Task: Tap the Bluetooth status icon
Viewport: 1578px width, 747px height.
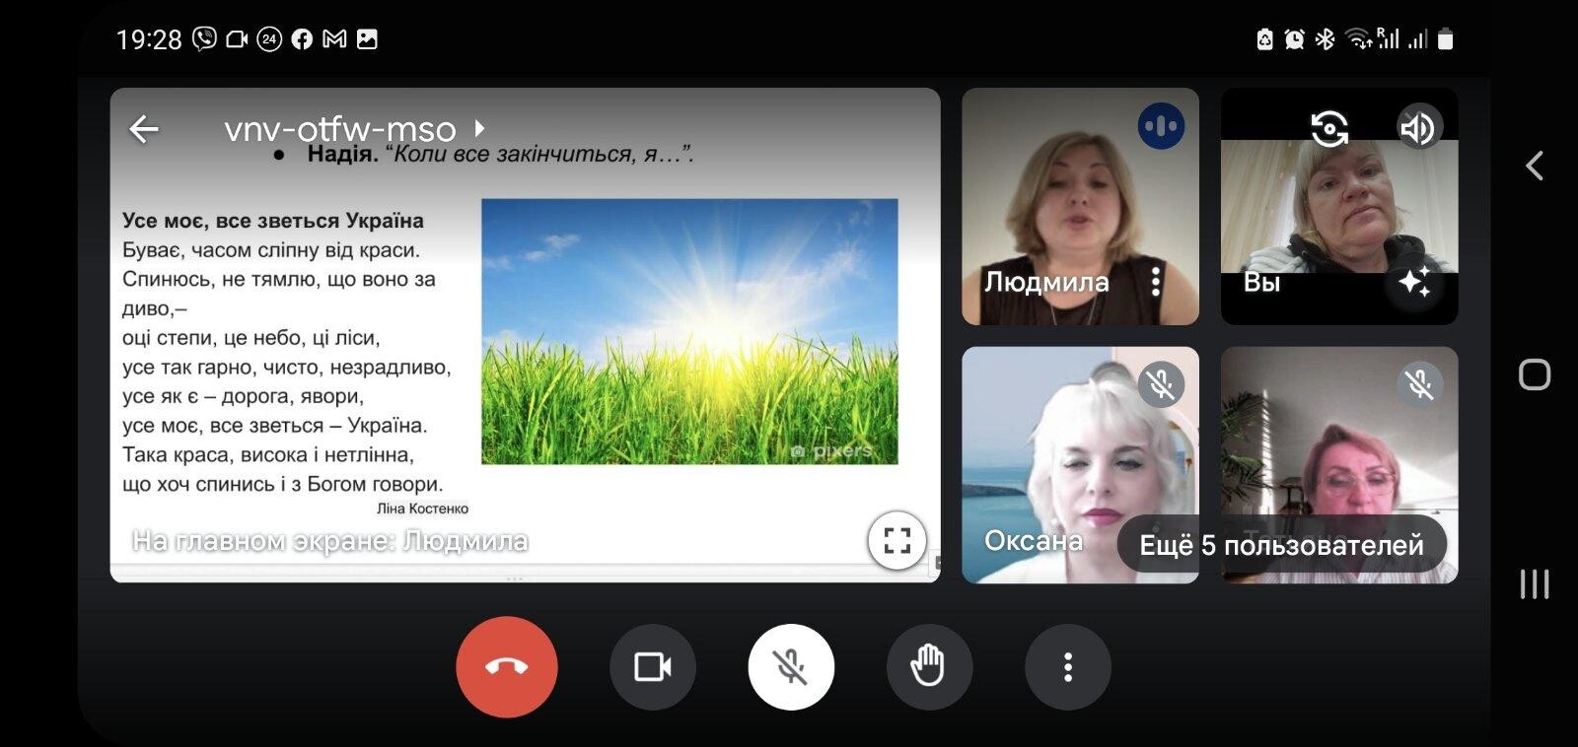Action: click(x=1326, y=39)
